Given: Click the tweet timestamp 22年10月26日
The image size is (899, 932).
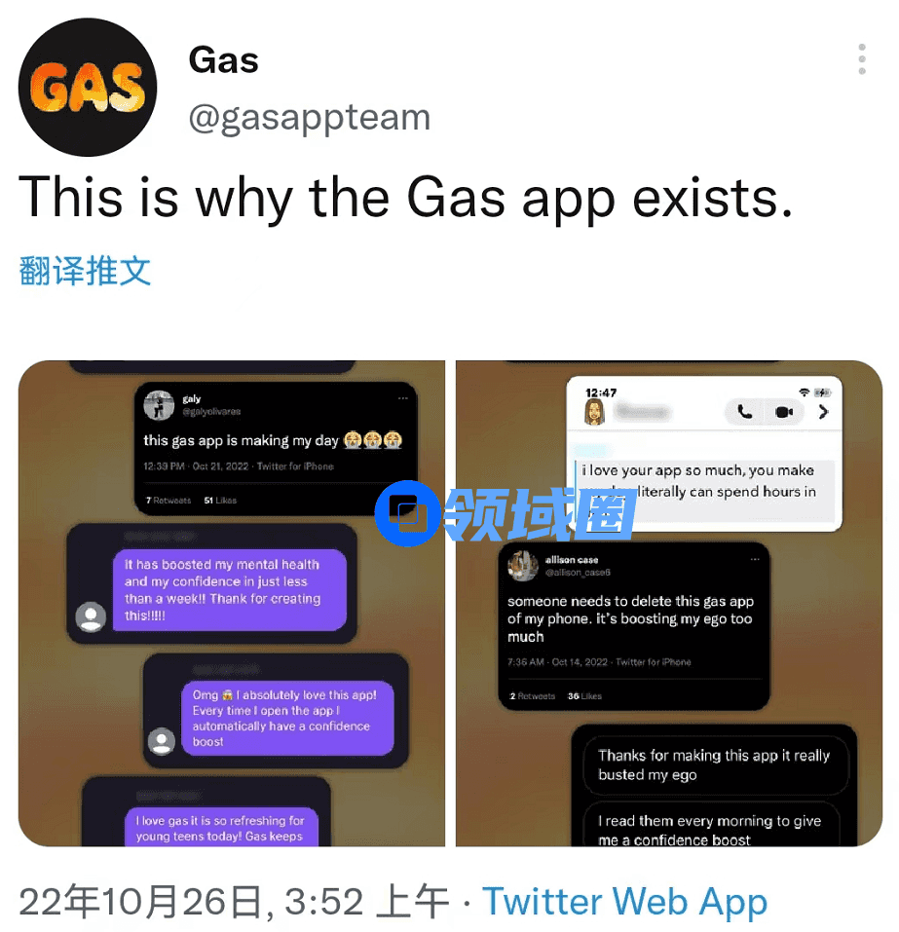Looking at the screenshot, I should pos(140,902).
